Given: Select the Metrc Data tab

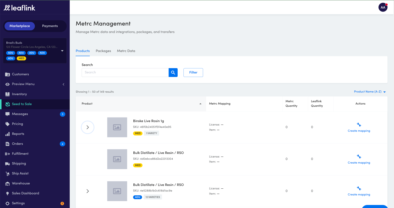Looking at the screenshot, I should click(x=126, y=51).
